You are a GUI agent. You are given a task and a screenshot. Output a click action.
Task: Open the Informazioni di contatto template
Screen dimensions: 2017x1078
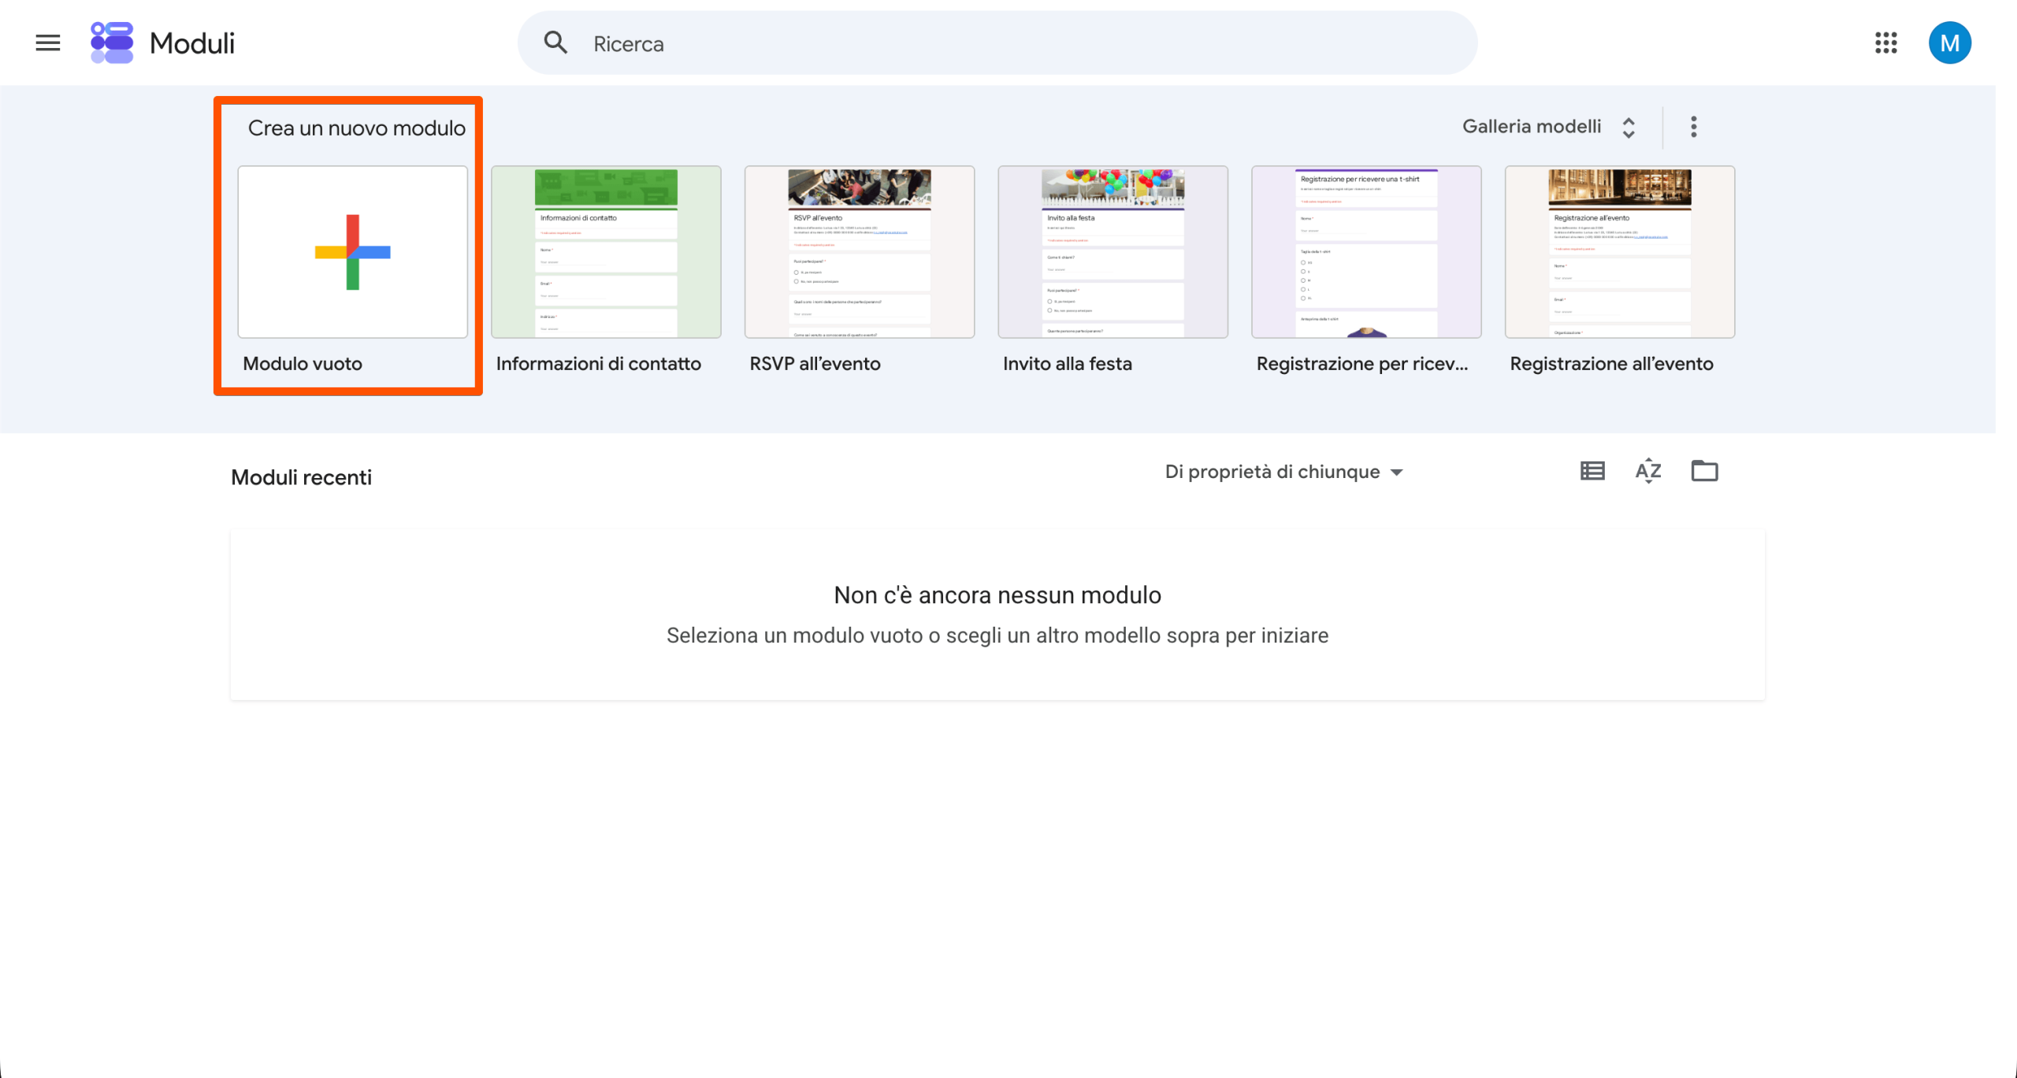point(606,252)
